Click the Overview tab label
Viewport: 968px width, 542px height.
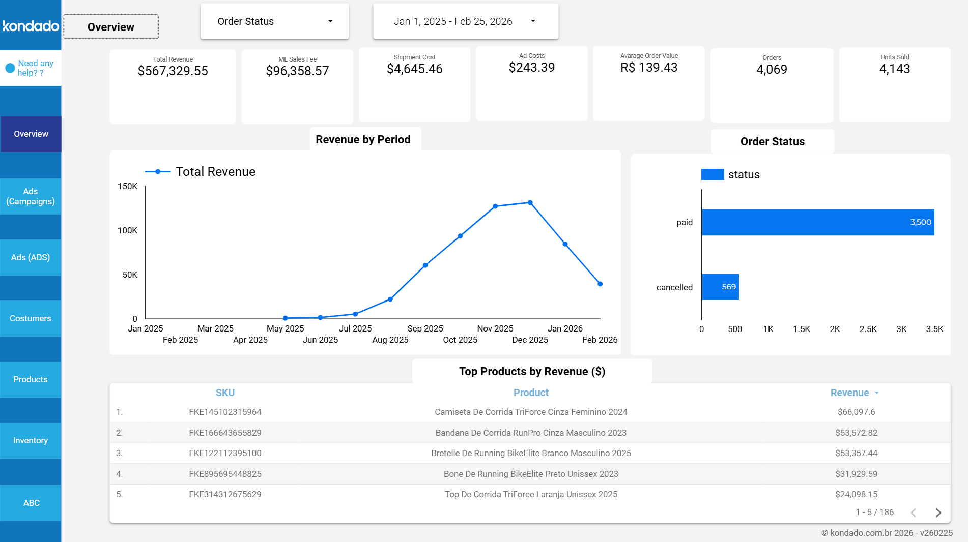tap(110, 26)
